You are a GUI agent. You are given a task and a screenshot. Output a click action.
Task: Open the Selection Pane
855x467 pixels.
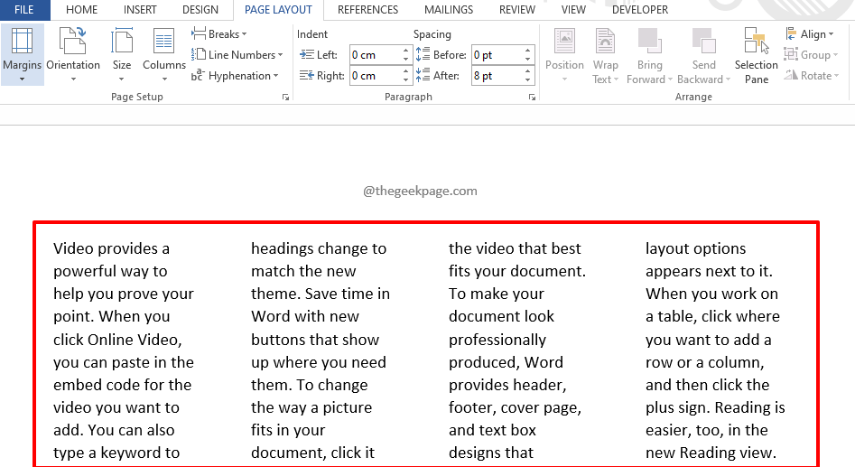point(756,54)
